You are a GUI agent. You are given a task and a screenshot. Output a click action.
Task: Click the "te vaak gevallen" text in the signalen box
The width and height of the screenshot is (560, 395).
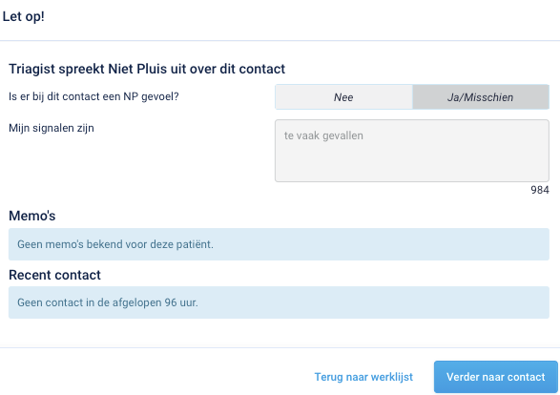pyautogui.click(x=323, y=135)
